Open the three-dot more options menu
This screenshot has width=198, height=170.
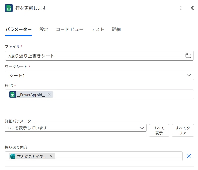tap(181, 8)
